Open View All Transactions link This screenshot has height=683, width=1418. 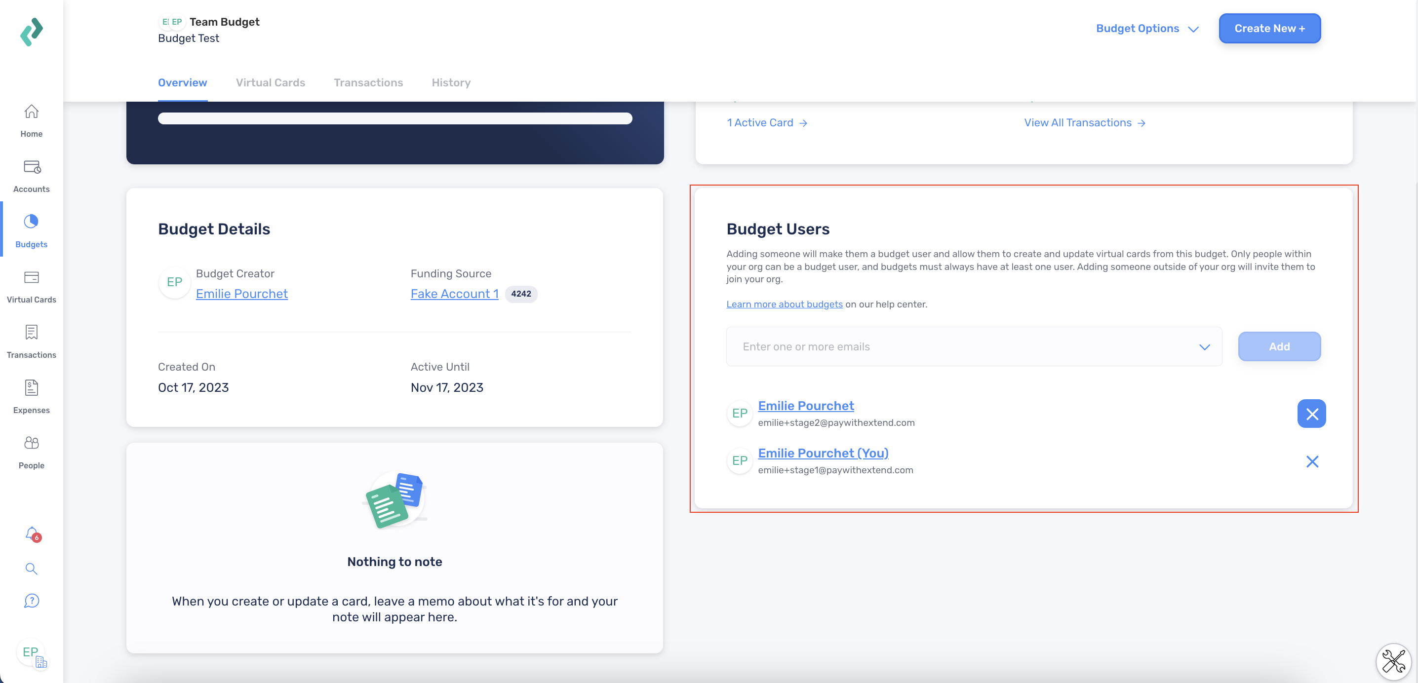[1084, 123]
